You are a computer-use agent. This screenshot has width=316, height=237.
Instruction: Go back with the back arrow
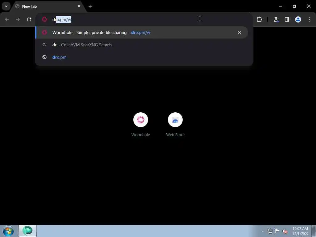(7, 19)
